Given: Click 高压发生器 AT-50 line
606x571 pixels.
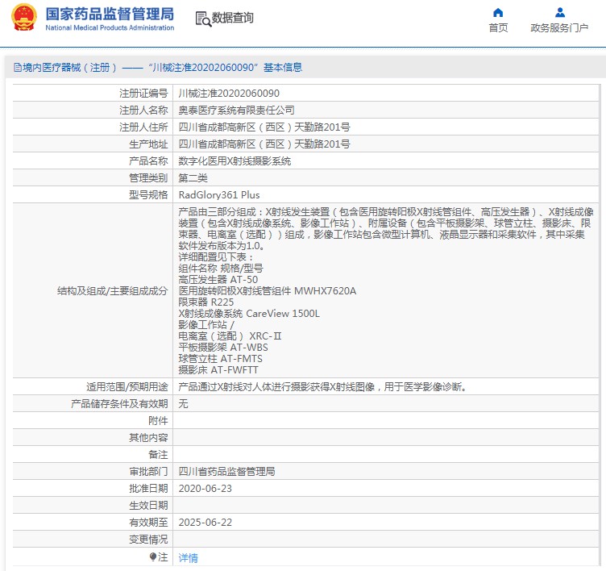Looking at the screenshot, I should (x=218, y=280).
